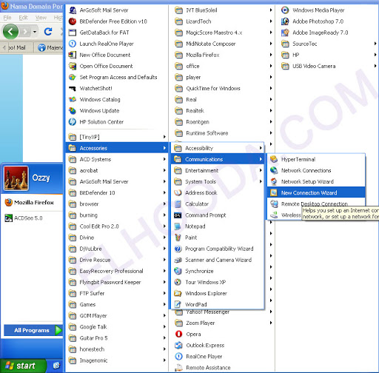Expand the USB Video Camera submenu arrow

375,66
